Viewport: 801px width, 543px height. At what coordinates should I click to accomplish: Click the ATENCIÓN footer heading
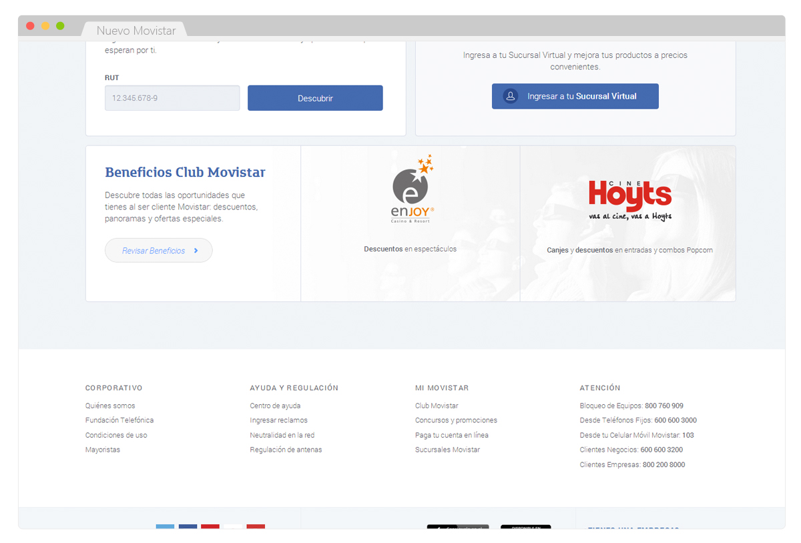600,388
